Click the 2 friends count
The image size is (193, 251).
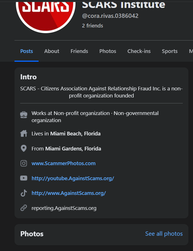[x=93, y=26]
